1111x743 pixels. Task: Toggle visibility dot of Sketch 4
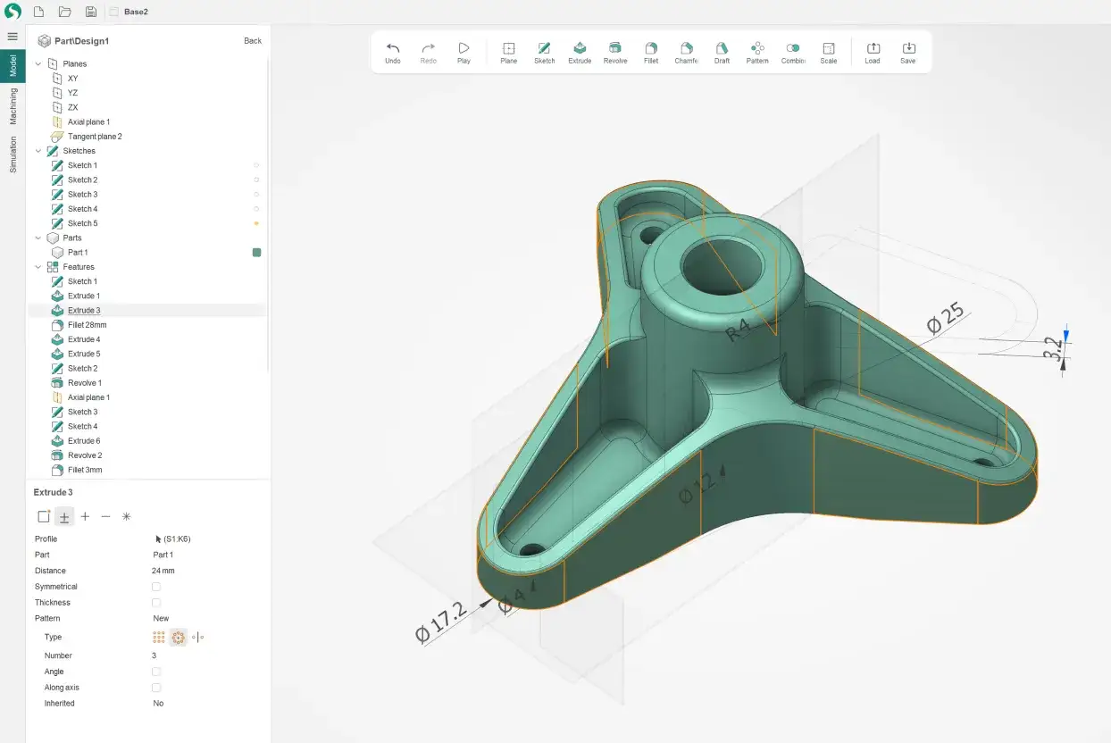click(256, 209)
